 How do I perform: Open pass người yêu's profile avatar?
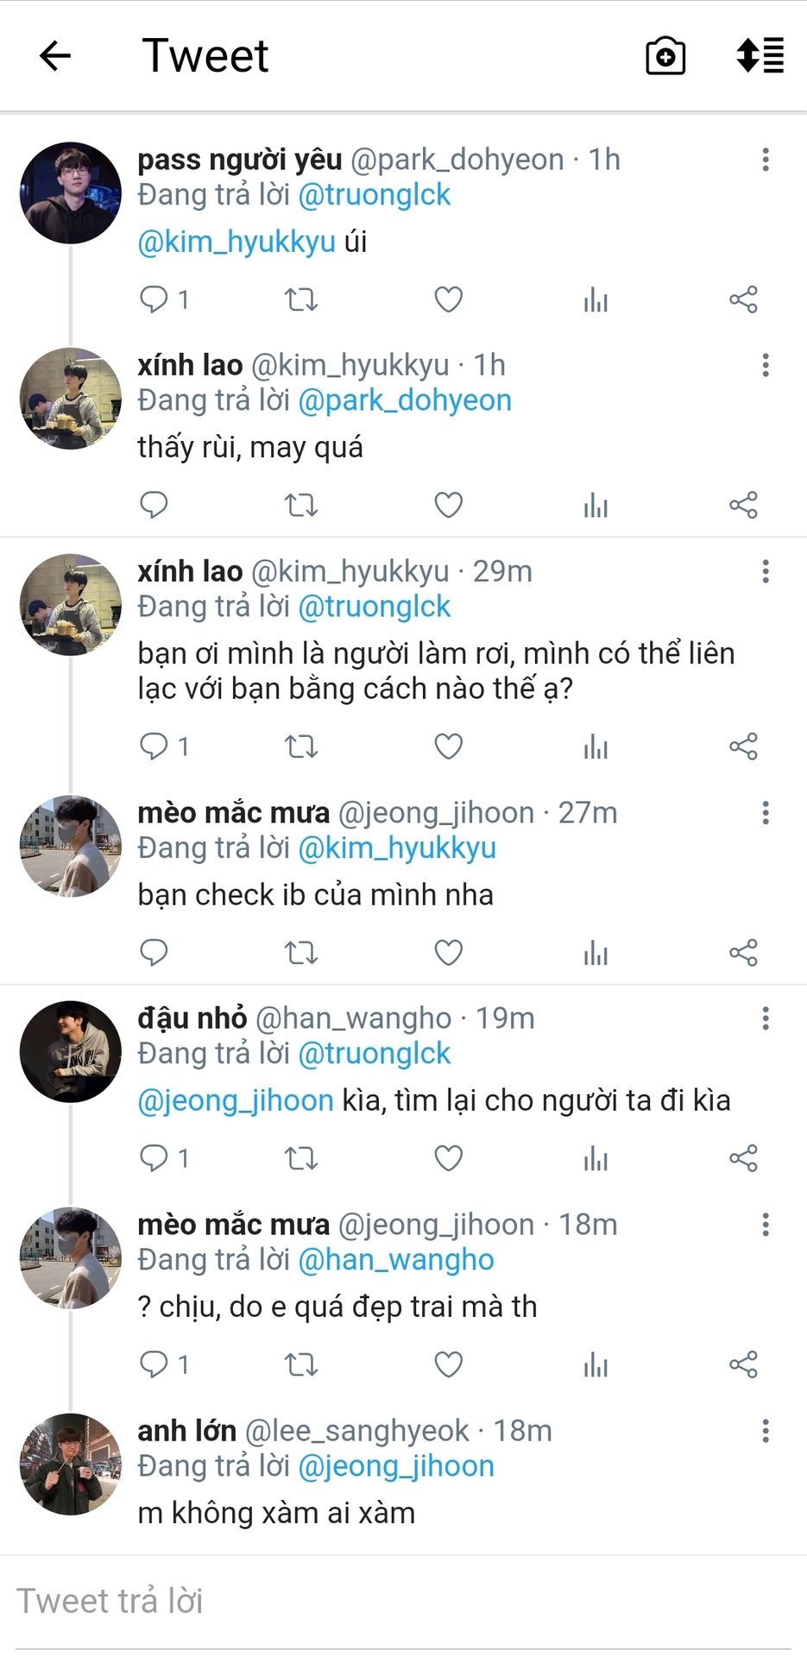point(71,192)
